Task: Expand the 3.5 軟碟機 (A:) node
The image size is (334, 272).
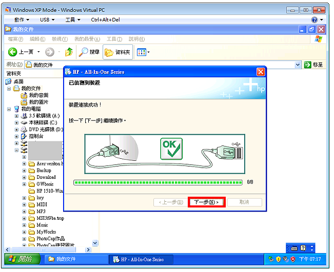Action: click(x=16, y=116)
